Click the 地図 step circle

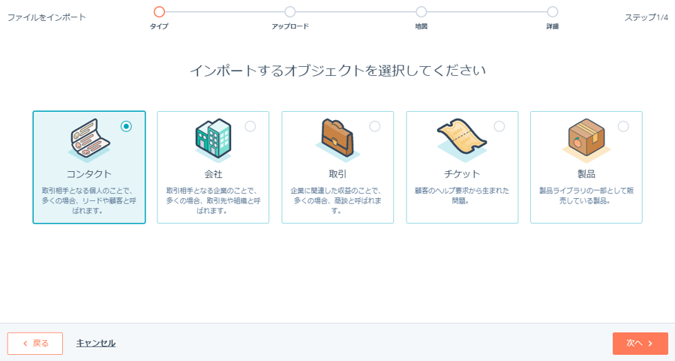[x=421, y=12]
